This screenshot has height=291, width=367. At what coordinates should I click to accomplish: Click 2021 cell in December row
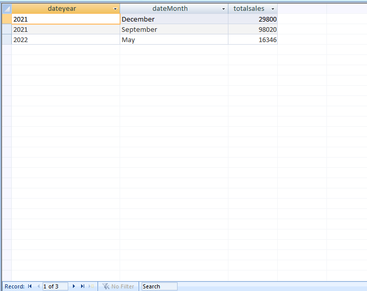[x=66, y=19]
